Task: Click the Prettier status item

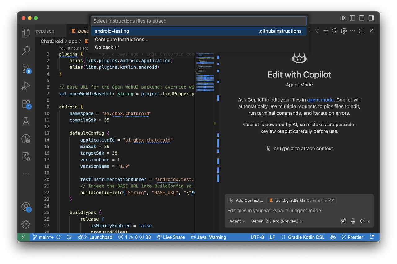Action: [352, 237]
